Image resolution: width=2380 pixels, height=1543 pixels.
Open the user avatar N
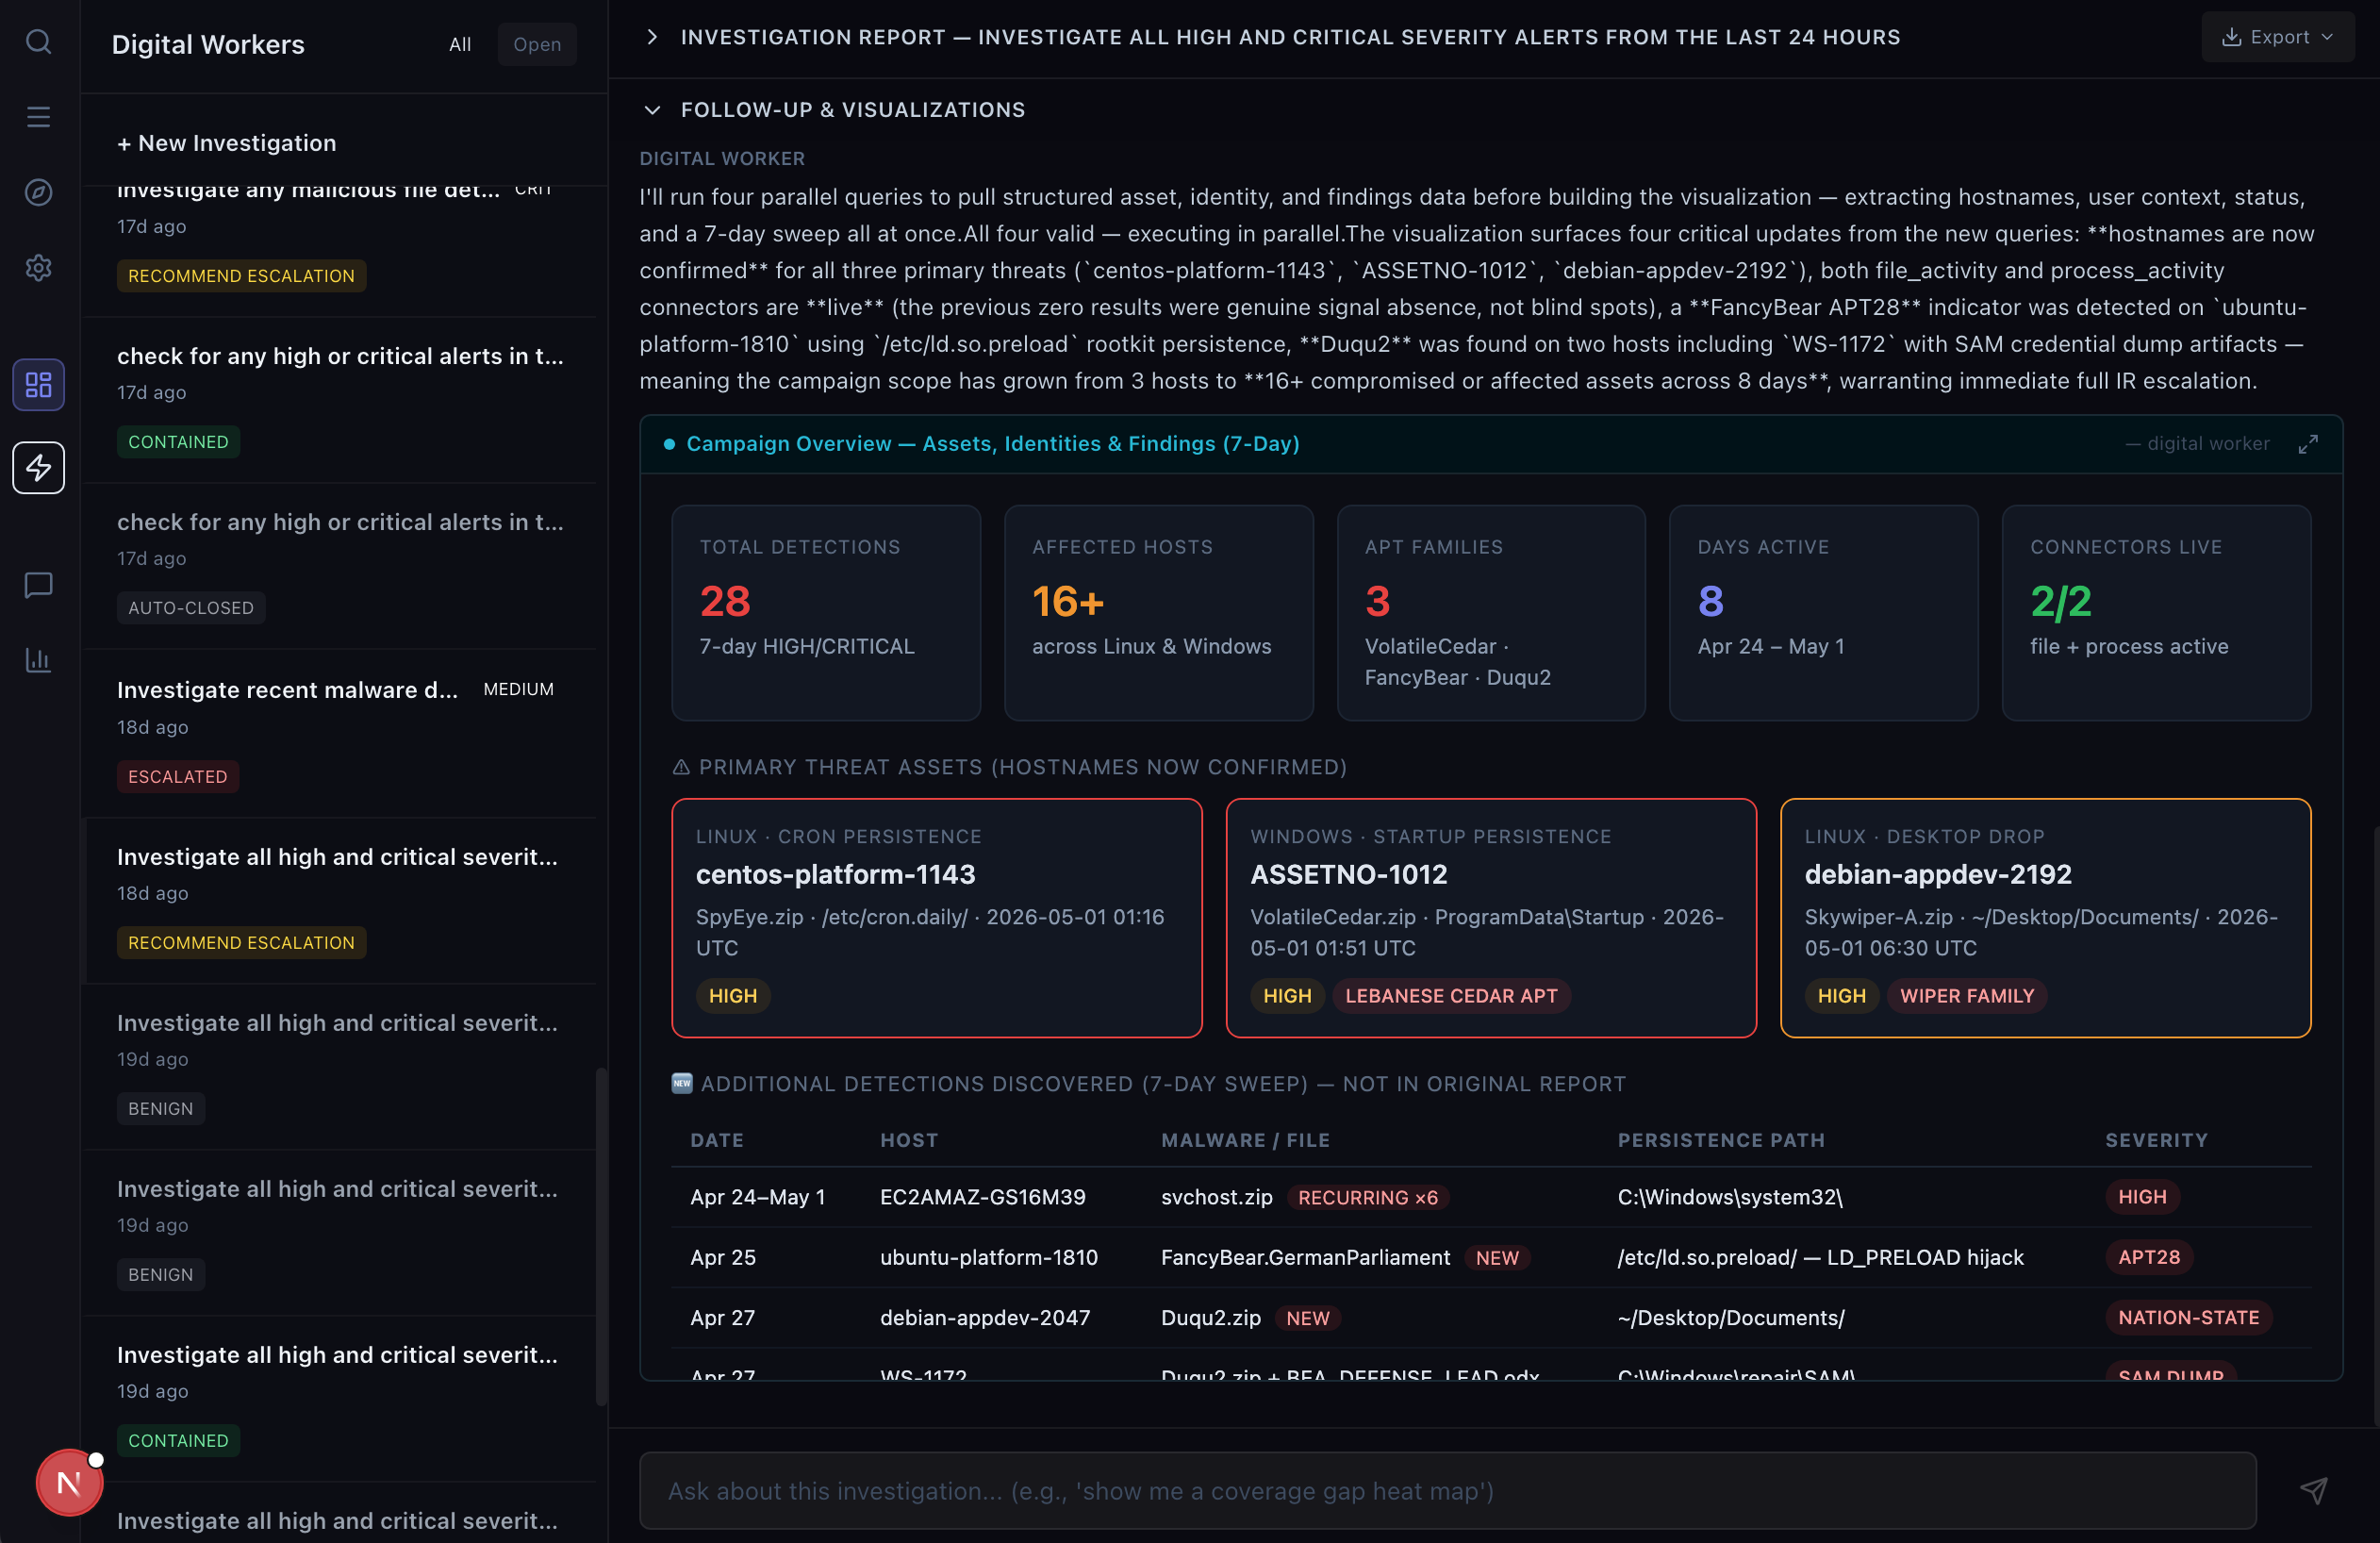tap(69, 1482)
